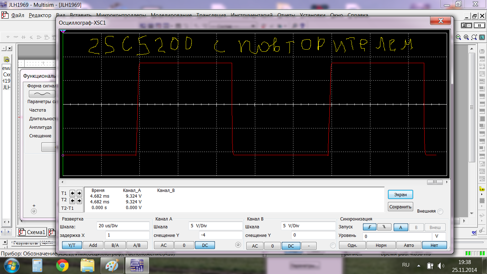The width and height of the screenshot is (487, 274).
Task: Open the Calculator from the taskbar
Action: point(37,266)
